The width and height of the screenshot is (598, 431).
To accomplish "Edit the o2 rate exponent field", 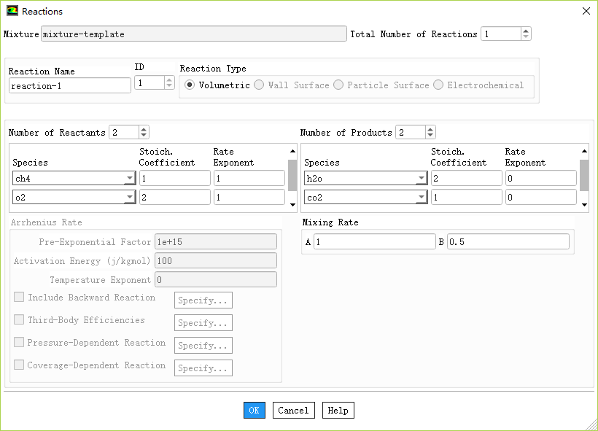I will pyautogui.click(x=249, y=198).
